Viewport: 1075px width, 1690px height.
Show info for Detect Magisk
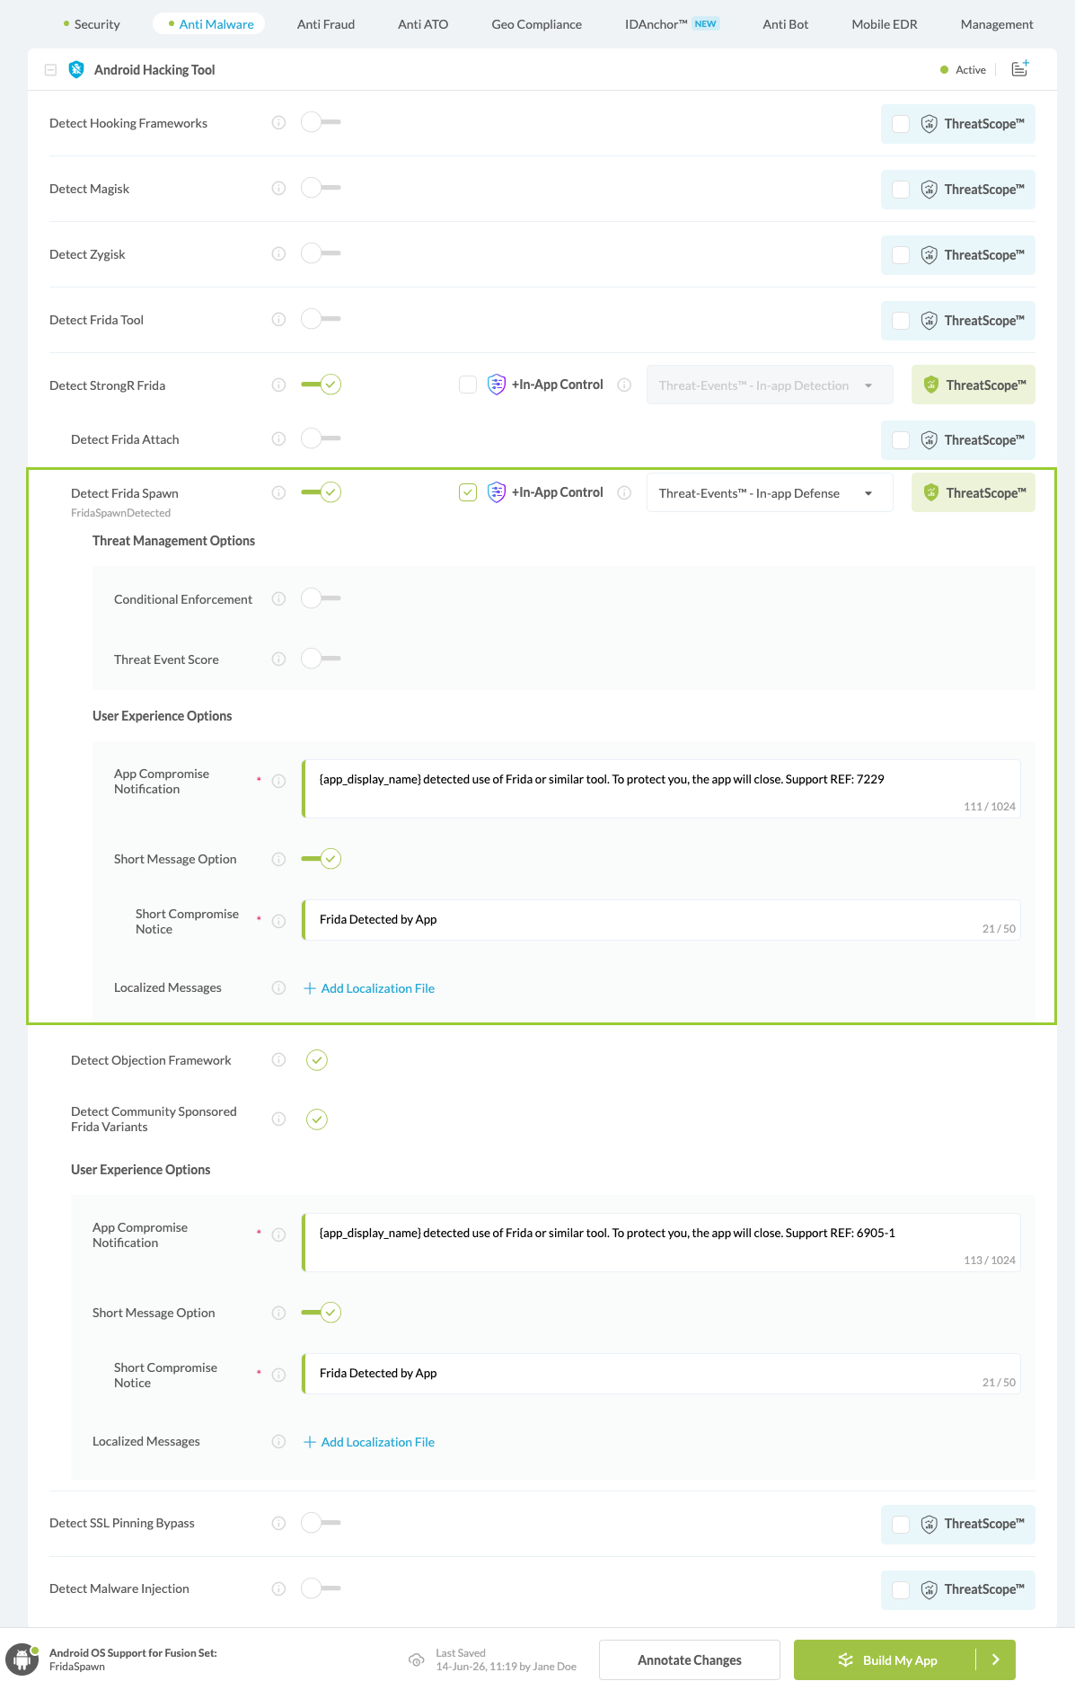point(278,189)
